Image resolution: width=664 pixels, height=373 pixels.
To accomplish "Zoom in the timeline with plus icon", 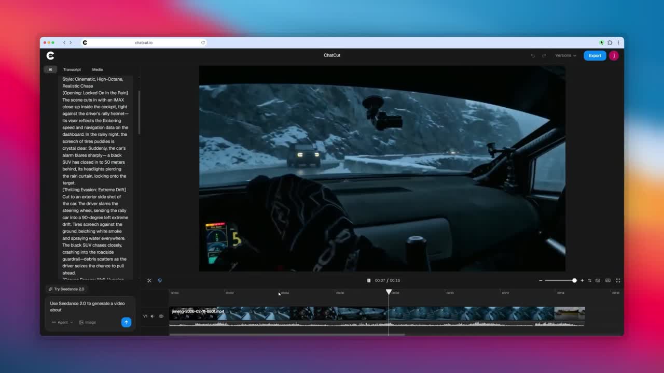I will pyautogui.click(x=582, y=280).
